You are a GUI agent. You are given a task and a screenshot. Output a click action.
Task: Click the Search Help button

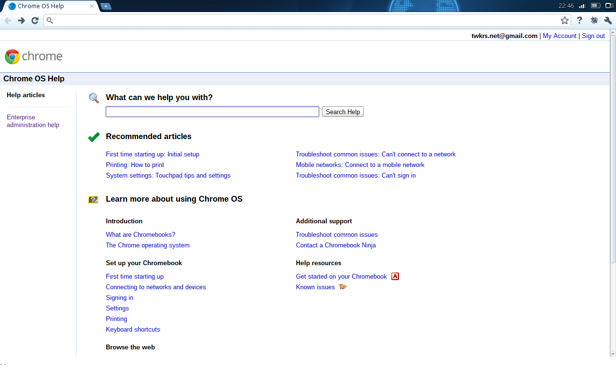343,112
